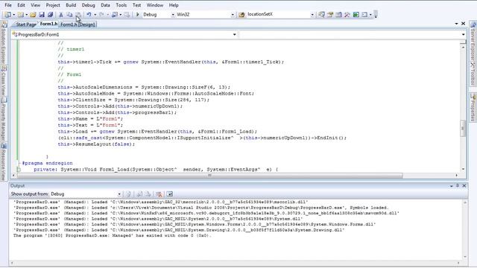Image resolution: width=477 pixels, height=268 pixels.
Task: Go to previous message in Output panel
Action: coord(139,194)
